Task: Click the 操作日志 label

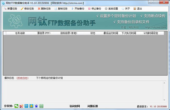Action: pyautogui.click(x=9, y=78)
